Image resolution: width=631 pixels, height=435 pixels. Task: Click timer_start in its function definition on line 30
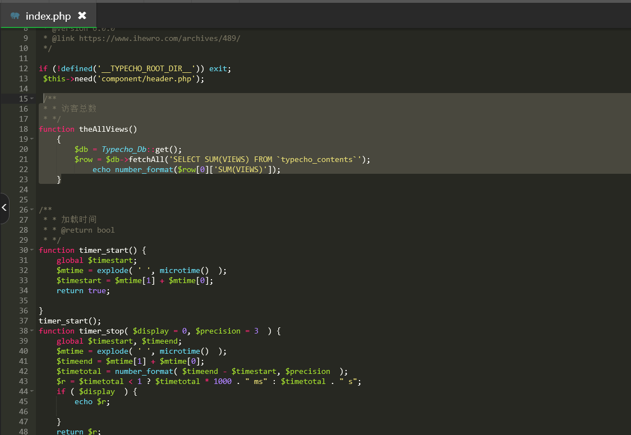point(103,251)
